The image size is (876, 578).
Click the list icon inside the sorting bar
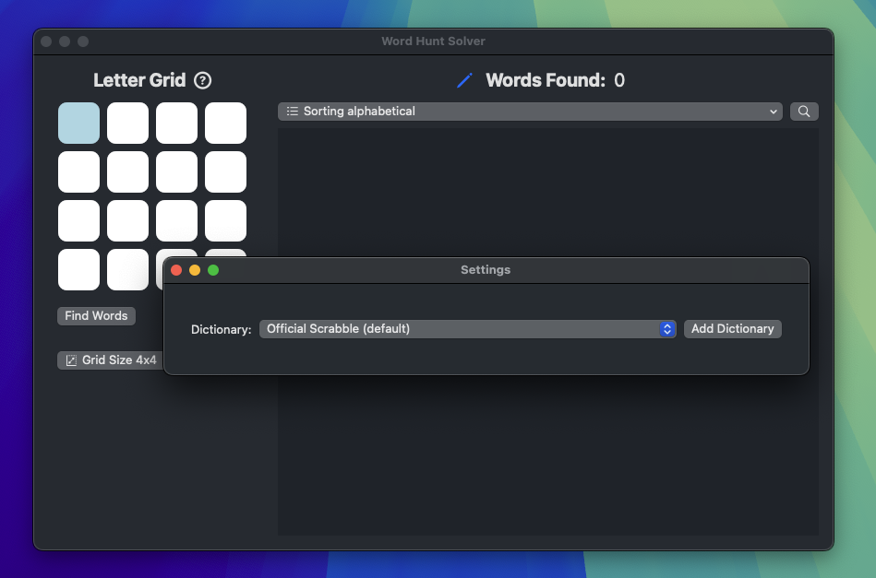pyautogui.click(x=292, y=111)
